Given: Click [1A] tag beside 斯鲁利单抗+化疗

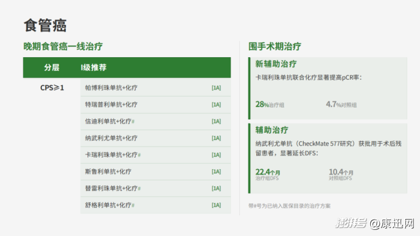Looking at the screenshot, I should 216,172.
